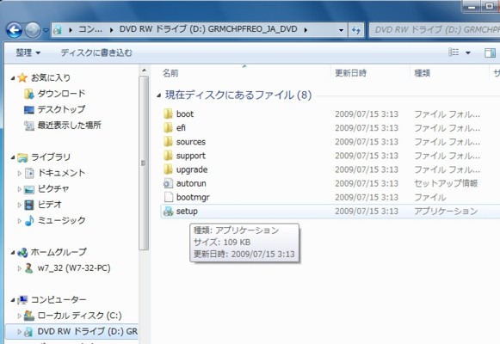Click お気に入り star icon in navigation
The height and width of the screenshot is (344, 500).
[22, 77]
